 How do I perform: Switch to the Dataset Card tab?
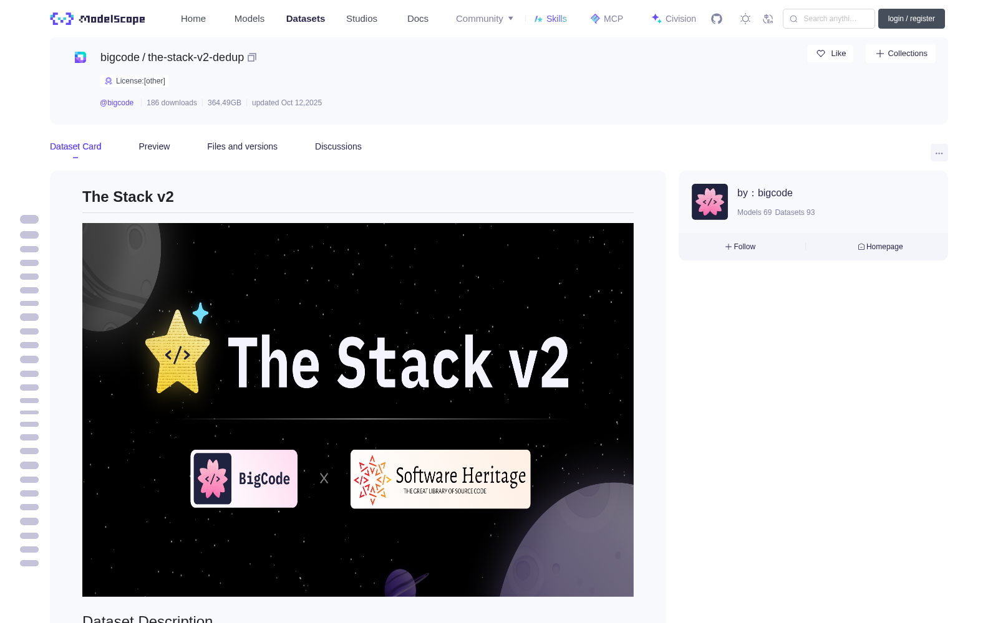point(75,146)
